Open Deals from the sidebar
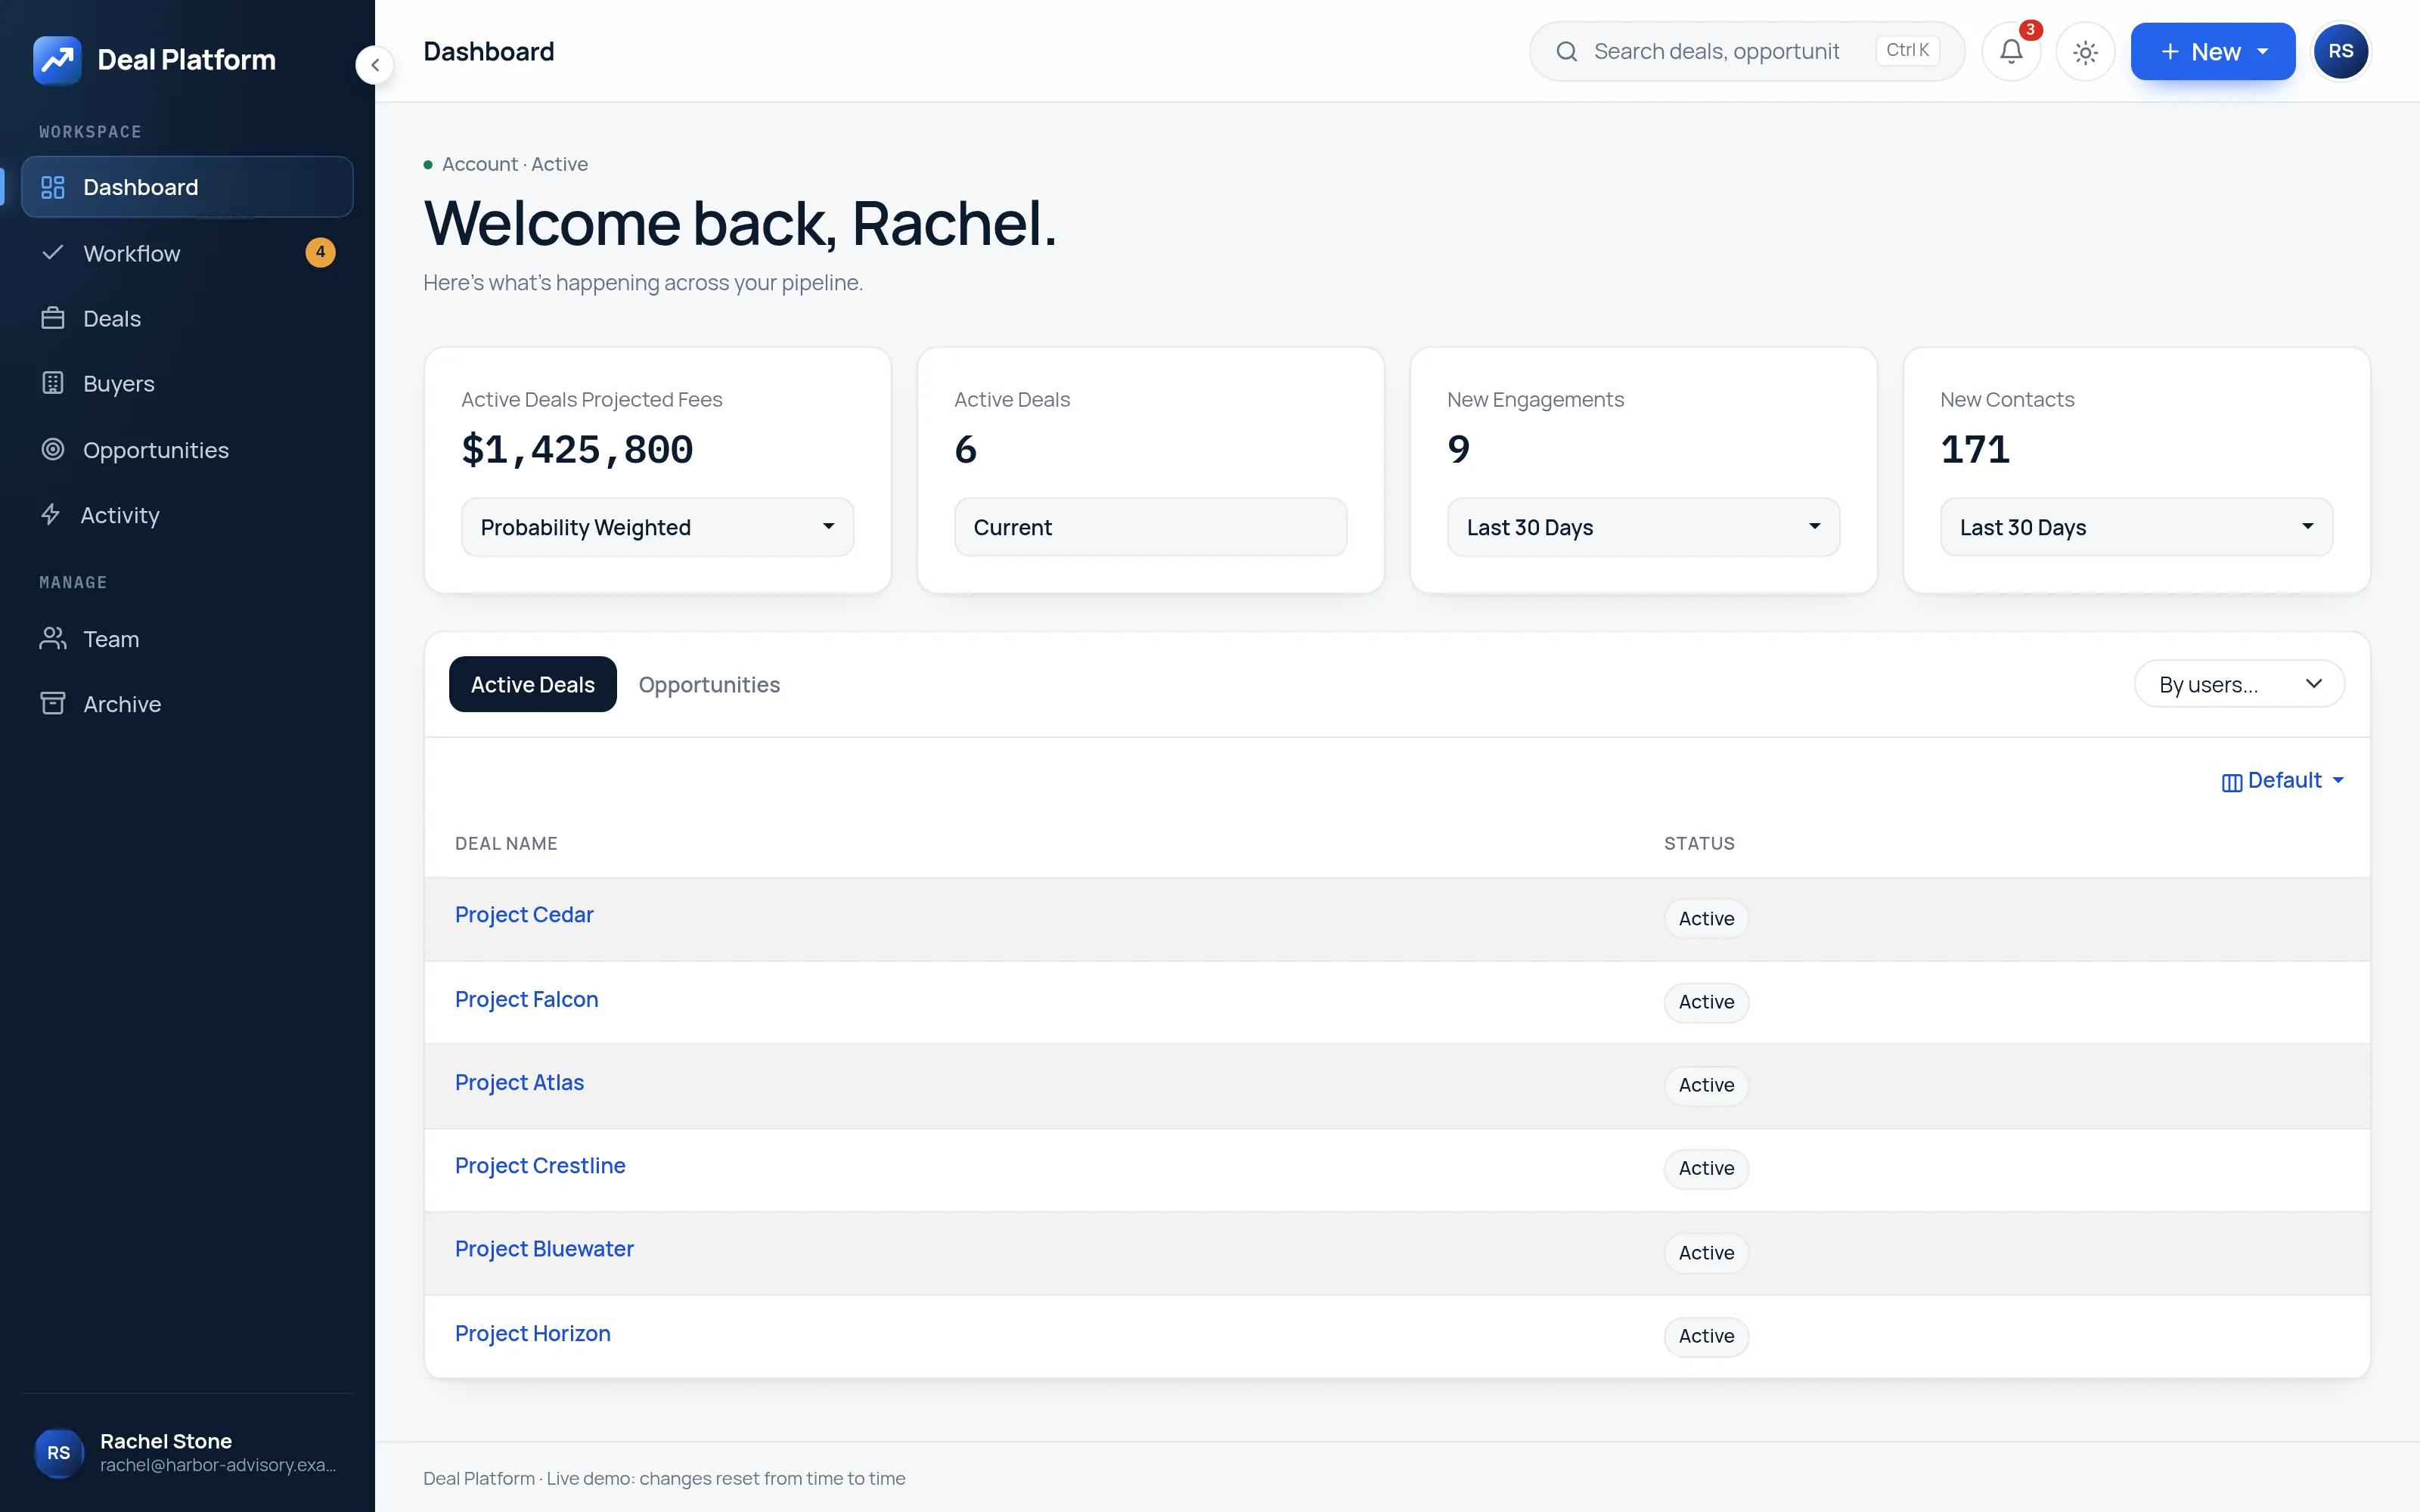The height and width of the screenshot is (1512, 2420). (187, 318)
